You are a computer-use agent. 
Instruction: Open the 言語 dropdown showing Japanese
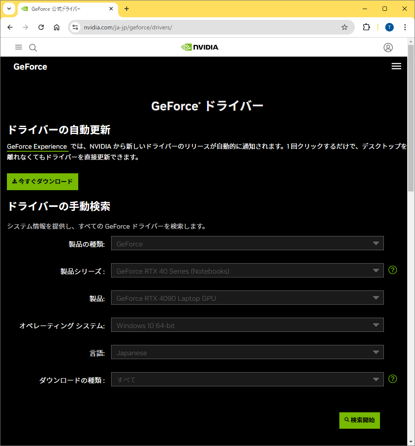247,352
